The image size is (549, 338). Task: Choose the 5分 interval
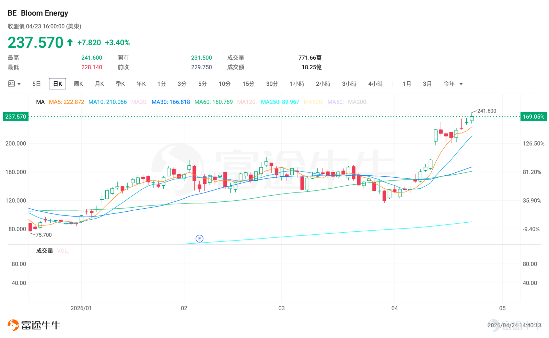tap(202, 84)
